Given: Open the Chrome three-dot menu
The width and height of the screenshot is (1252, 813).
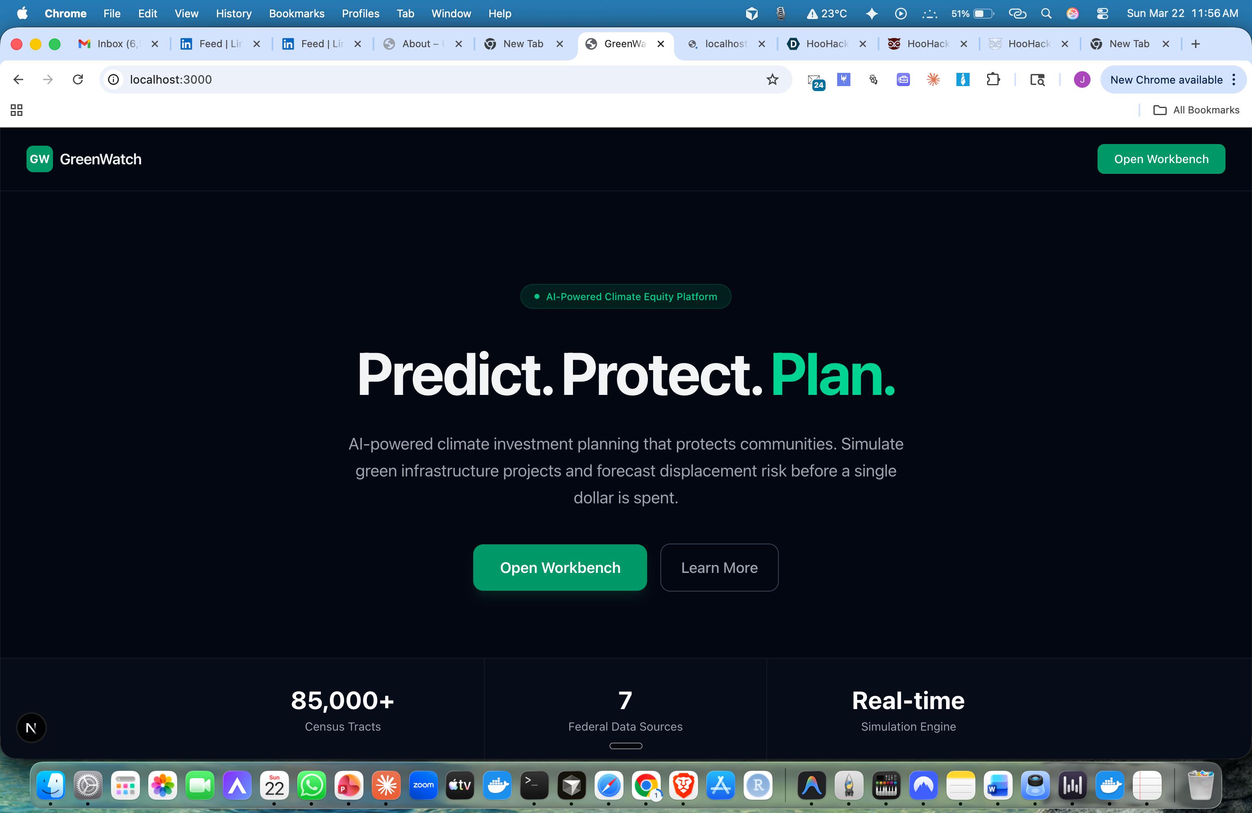Looking at the screenshot, I should [x=1234, y=79].
